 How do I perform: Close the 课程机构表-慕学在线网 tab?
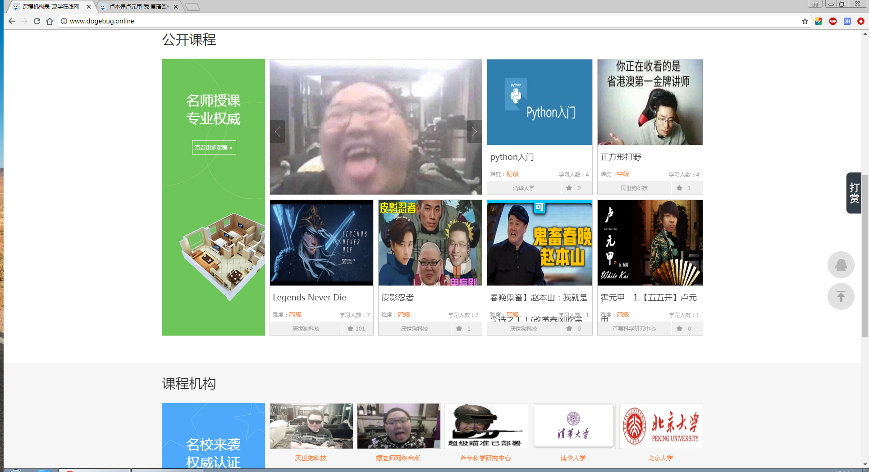(x=89, y=7)
